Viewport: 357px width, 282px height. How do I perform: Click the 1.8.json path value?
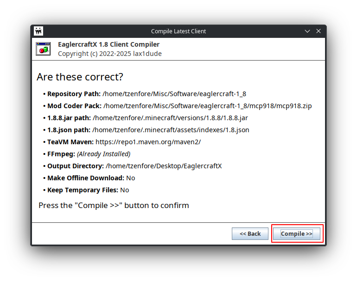click(x=171, y=130)
